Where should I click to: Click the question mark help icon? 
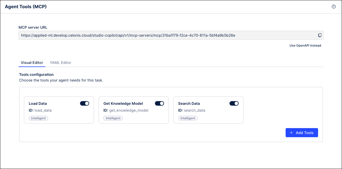click(333, 6)
